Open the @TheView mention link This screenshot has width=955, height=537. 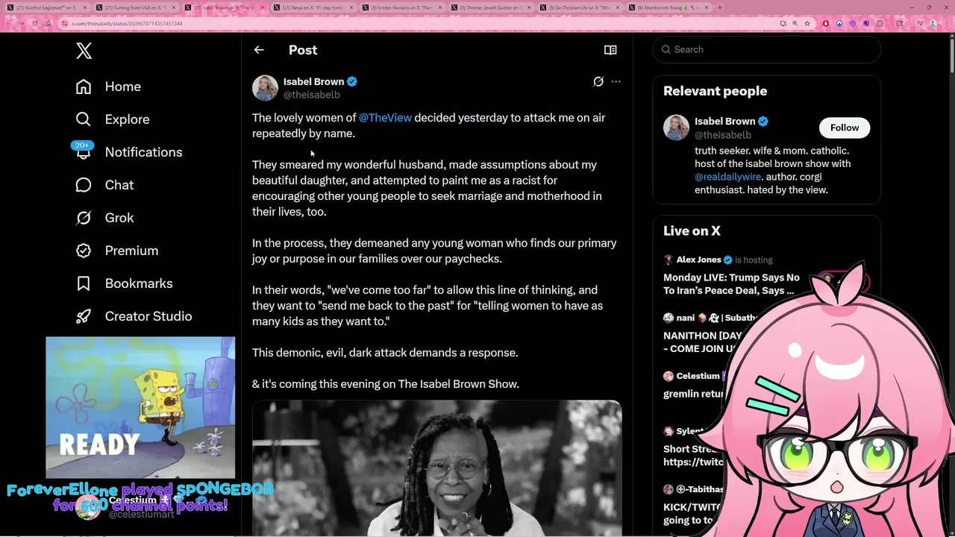tap(385, 118)
